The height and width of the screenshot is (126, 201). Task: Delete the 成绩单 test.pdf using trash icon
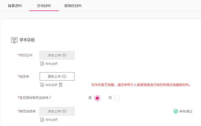(61, 85)
